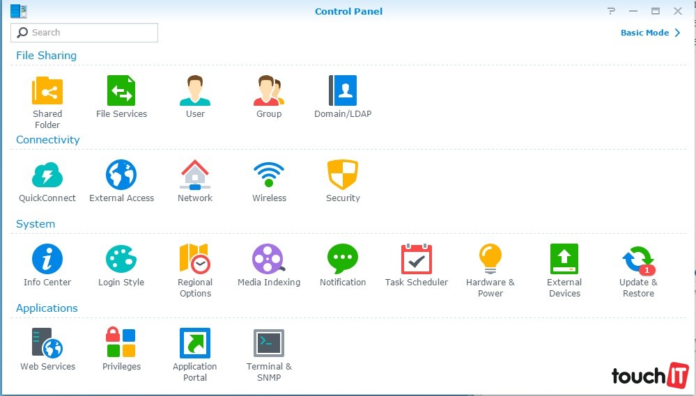Open Domain/LDAP settings
Image resolution: width=696 pixels, height=396 pixels.
[343, 91]
